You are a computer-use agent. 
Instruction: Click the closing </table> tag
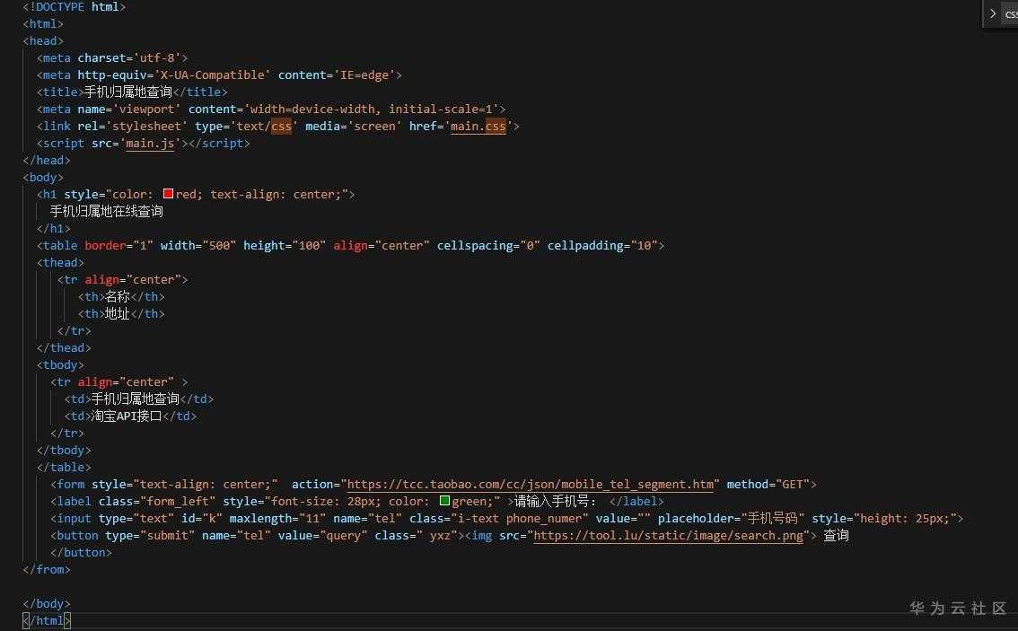coord(64,467)
